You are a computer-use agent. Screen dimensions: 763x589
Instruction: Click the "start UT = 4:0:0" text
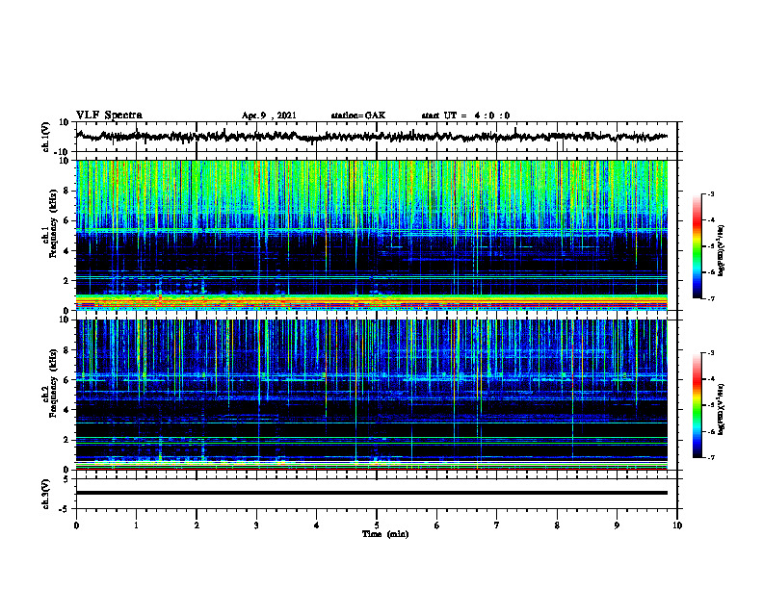tap(465, 115)
